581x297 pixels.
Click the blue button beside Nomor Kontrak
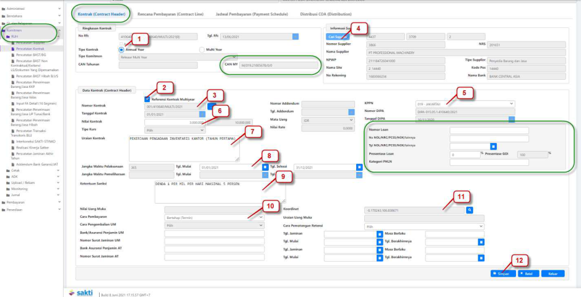[x=211, y=106]
